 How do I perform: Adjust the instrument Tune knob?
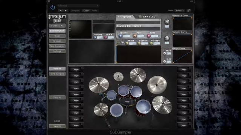[105, 37]
